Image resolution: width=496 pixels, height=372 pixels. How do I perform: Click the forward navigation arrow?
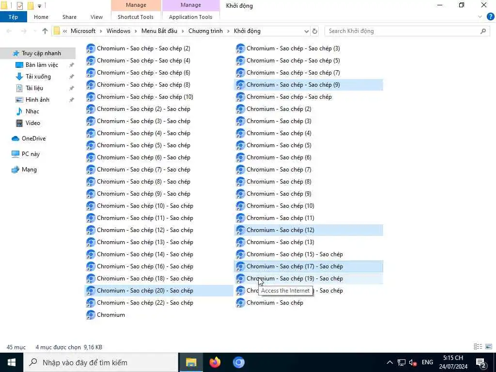[24, 31]
